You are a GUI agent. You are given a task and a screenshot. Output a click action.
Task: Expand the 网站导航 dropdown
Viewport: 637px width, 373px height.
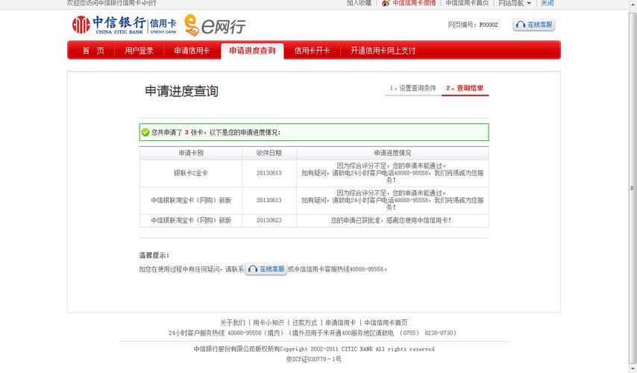(x=515, y=3)
